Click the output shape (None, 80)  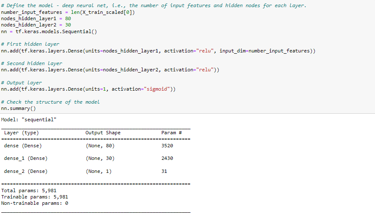100,146
